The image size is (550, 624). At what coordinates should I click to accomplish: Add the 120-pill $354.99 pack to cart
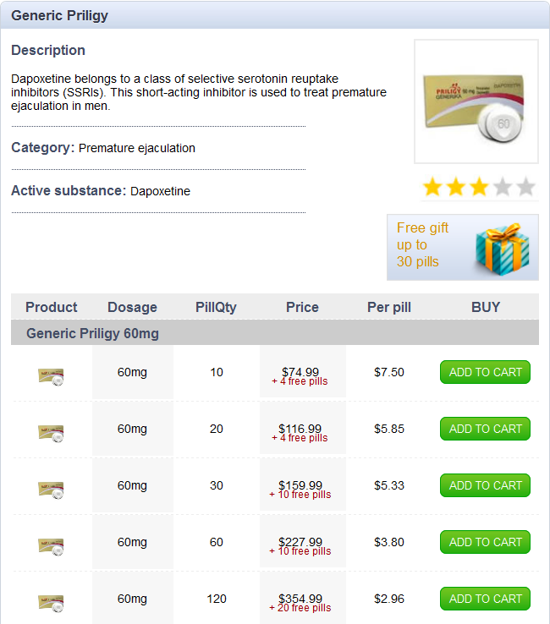pos(485,599)
